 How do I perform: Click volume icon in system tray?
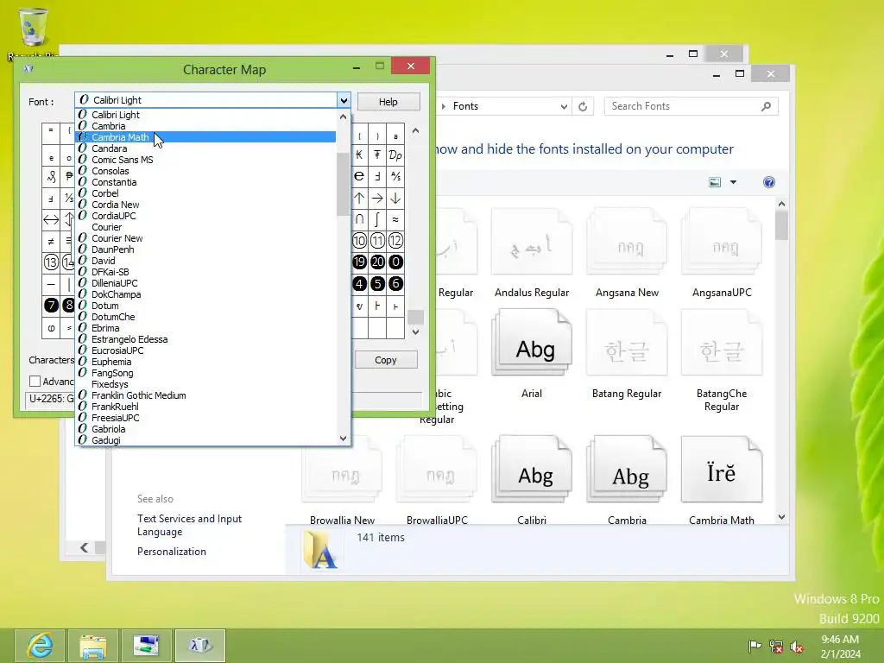[797, 647]
